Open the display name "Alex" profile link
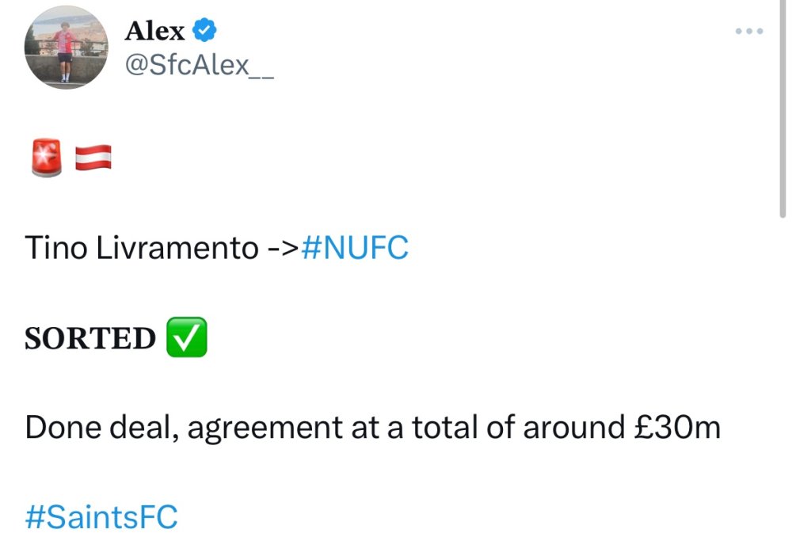Image resolution: width=792 pixels, height=556 pixels. [154, 31]
